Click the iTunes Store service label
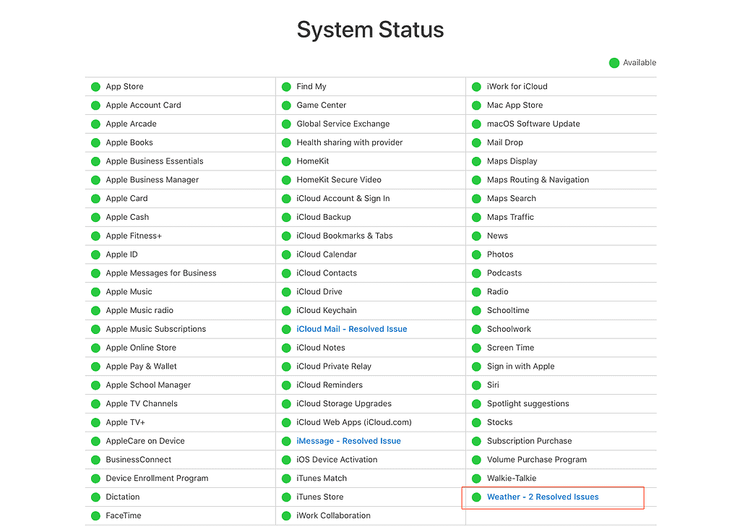Viewport: 740px width, 527px height. (319, 497)
